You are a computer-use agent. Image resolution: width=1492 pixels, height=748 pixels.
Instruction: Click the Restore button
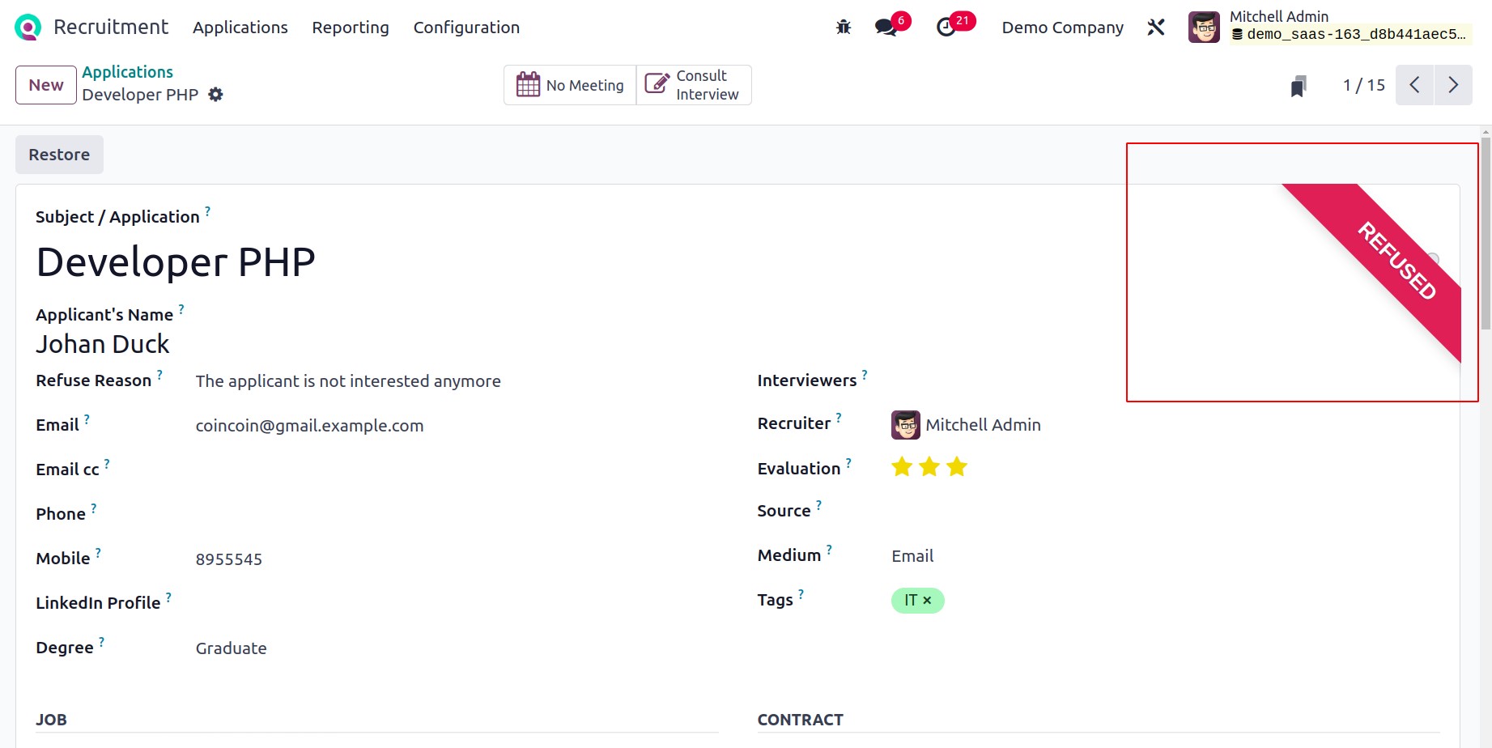click(x=59, y=155)
